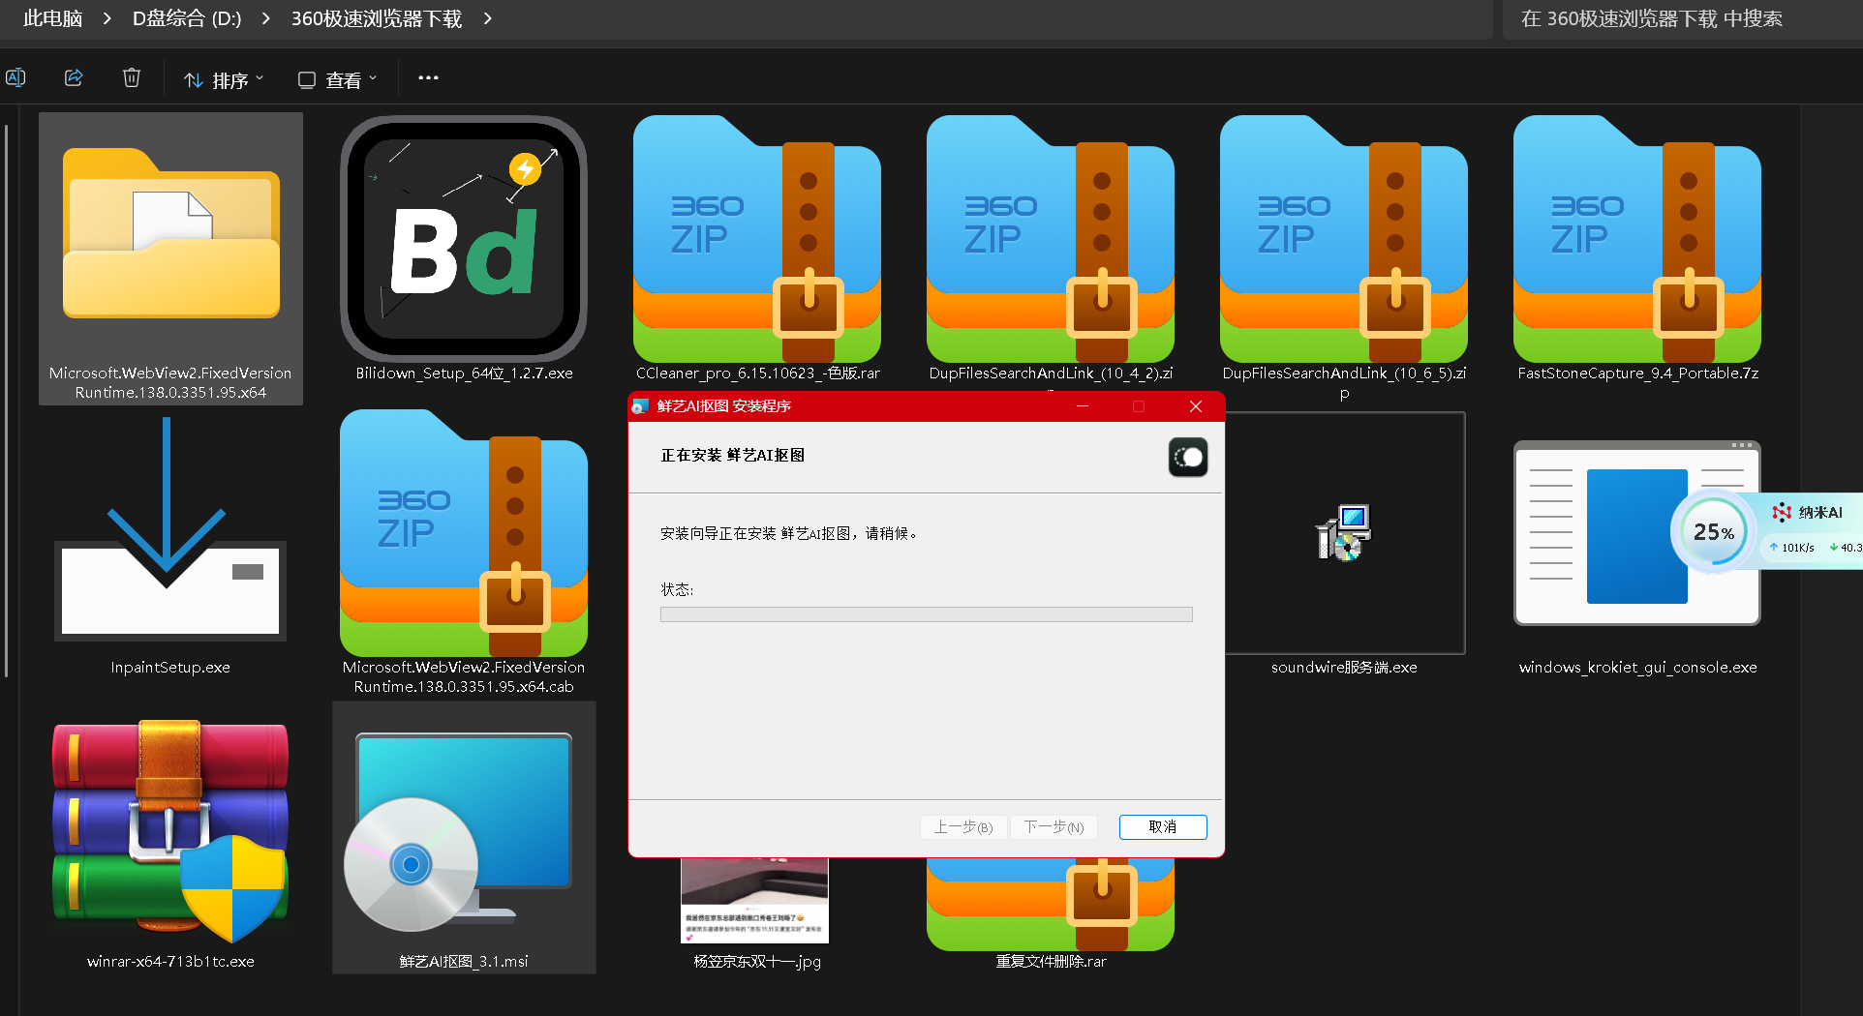The image size is (1863, 1016).
Task: Expand the chevron after D盘综合 (D:)
Action: (x=266, y=18)
